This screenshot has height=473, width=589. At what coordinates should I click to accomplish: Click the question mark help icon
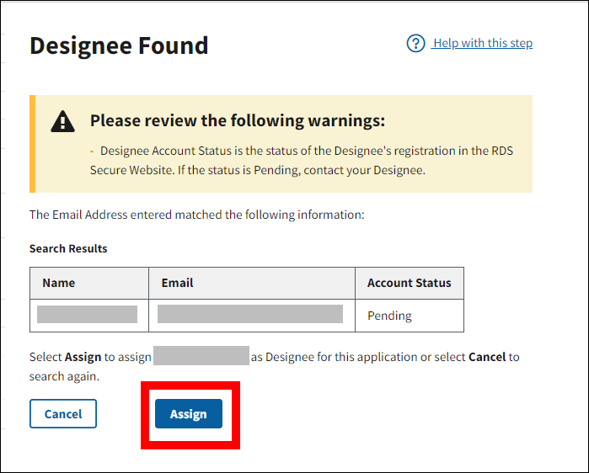click(415, 43)
